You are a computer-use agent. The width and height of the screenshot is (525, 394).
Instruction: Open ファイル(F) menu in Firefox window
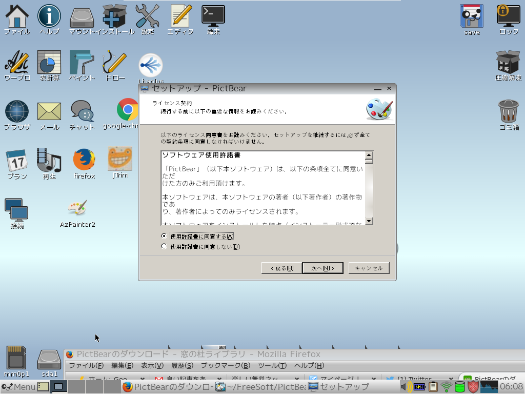click(86, 365)
